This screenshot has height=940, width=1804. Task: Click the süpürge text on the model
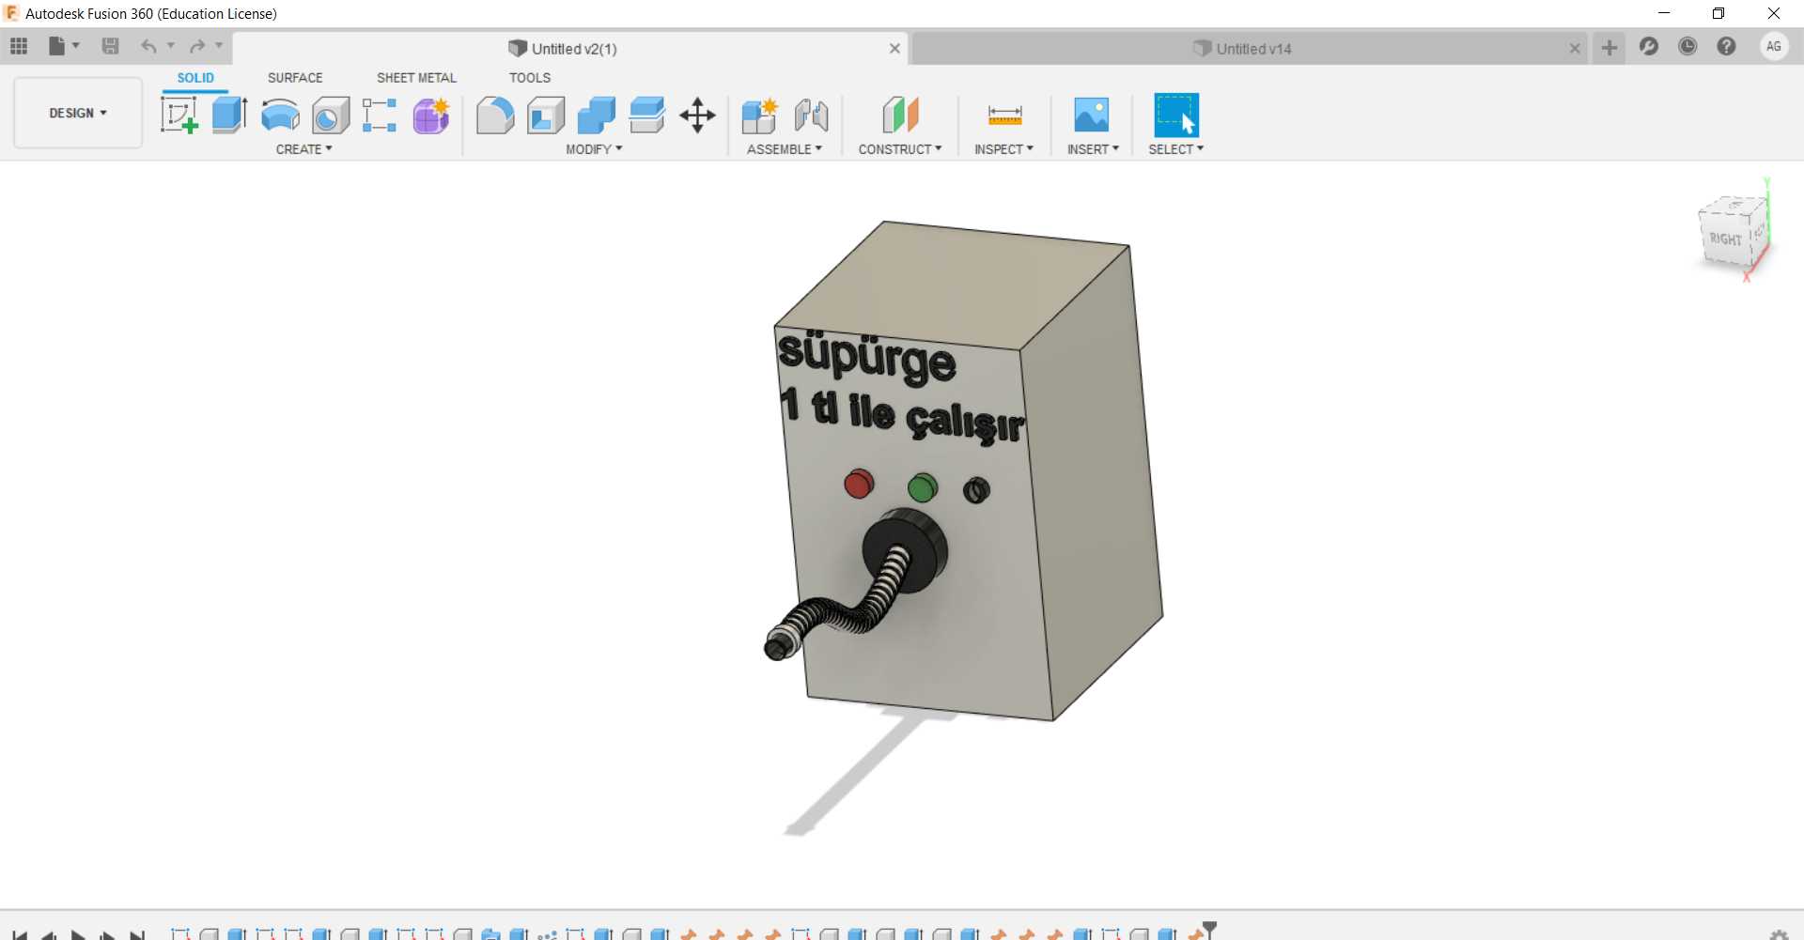(x=867, y=359)
